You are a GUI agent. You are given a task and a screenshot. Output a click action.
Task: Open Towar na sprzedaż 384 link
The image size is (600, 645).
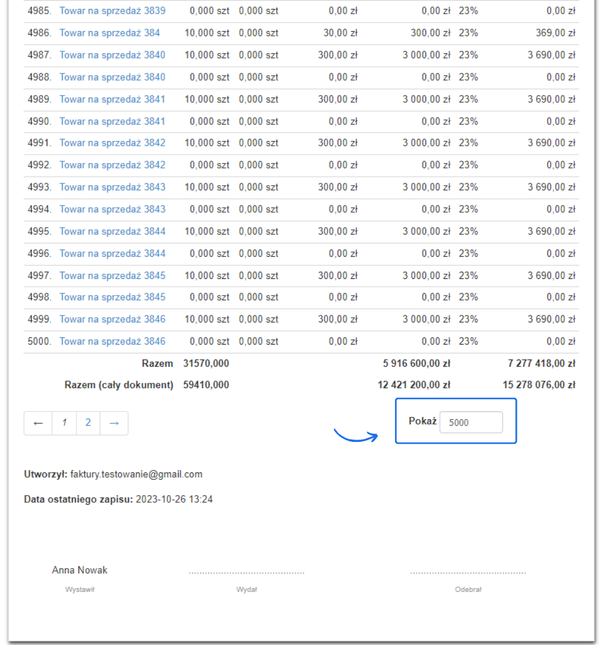coord(109,33)
